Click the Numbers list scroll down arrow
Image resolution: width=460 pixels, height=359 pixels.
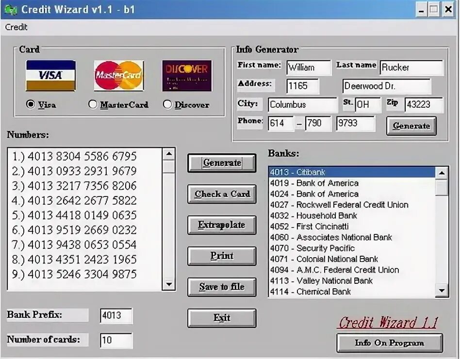[x=169, y=284]
